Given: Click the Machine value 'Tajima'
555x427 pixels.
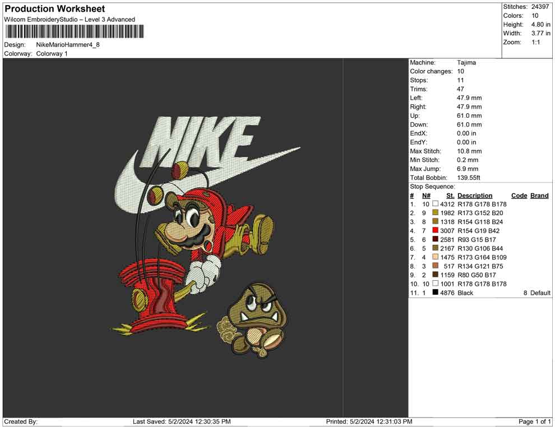Looking at the screenshot, I should coord(466,63).
